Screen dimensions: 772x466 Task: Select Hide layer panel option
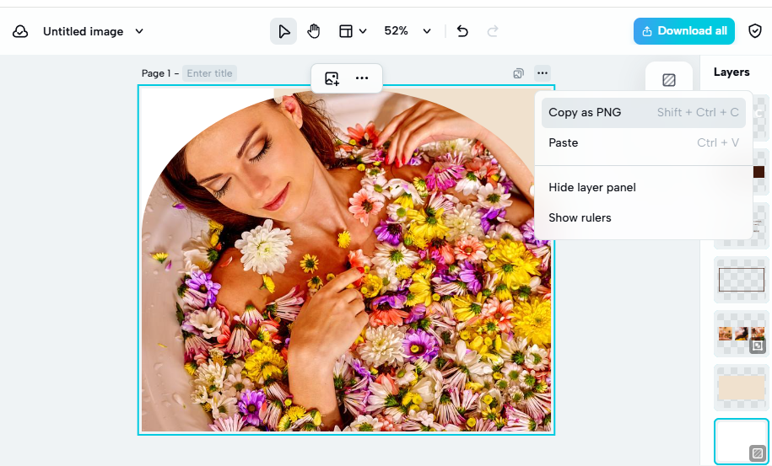(x=644, y=188)
